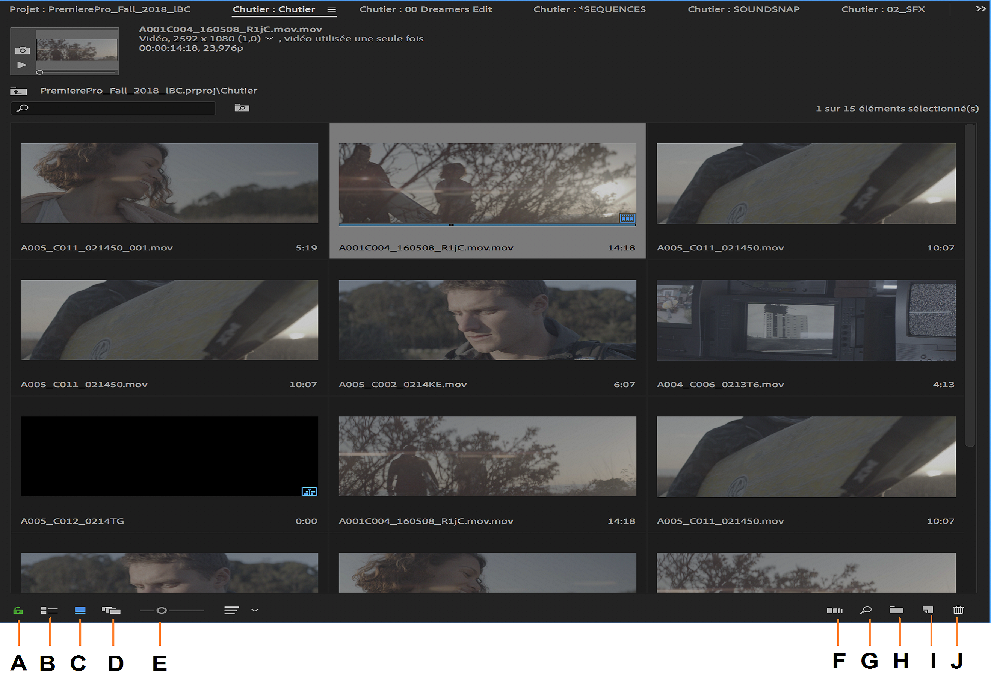Expand the panel tabs overflow chevrons
The height and width of the screenshot is (697, 991).
coord(981,9)
